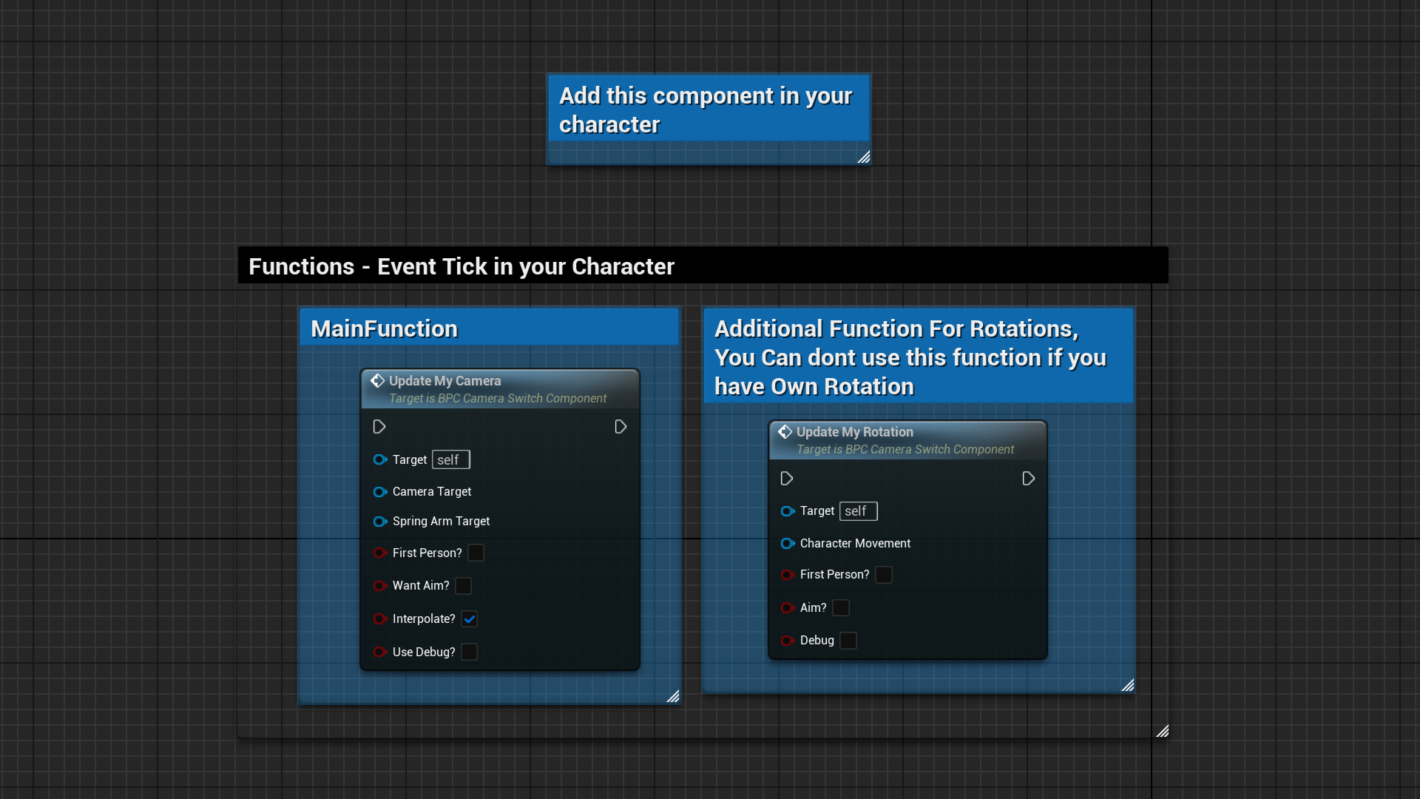Click the self field on Update My Camera
Screen dimensions: 1420x799
(451, 459)
